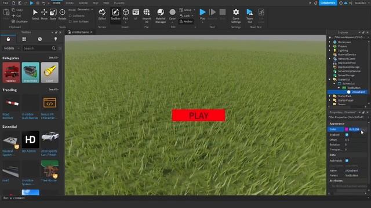Copy the selection
This screenshot has height=208, width=371.
(17, 10)
